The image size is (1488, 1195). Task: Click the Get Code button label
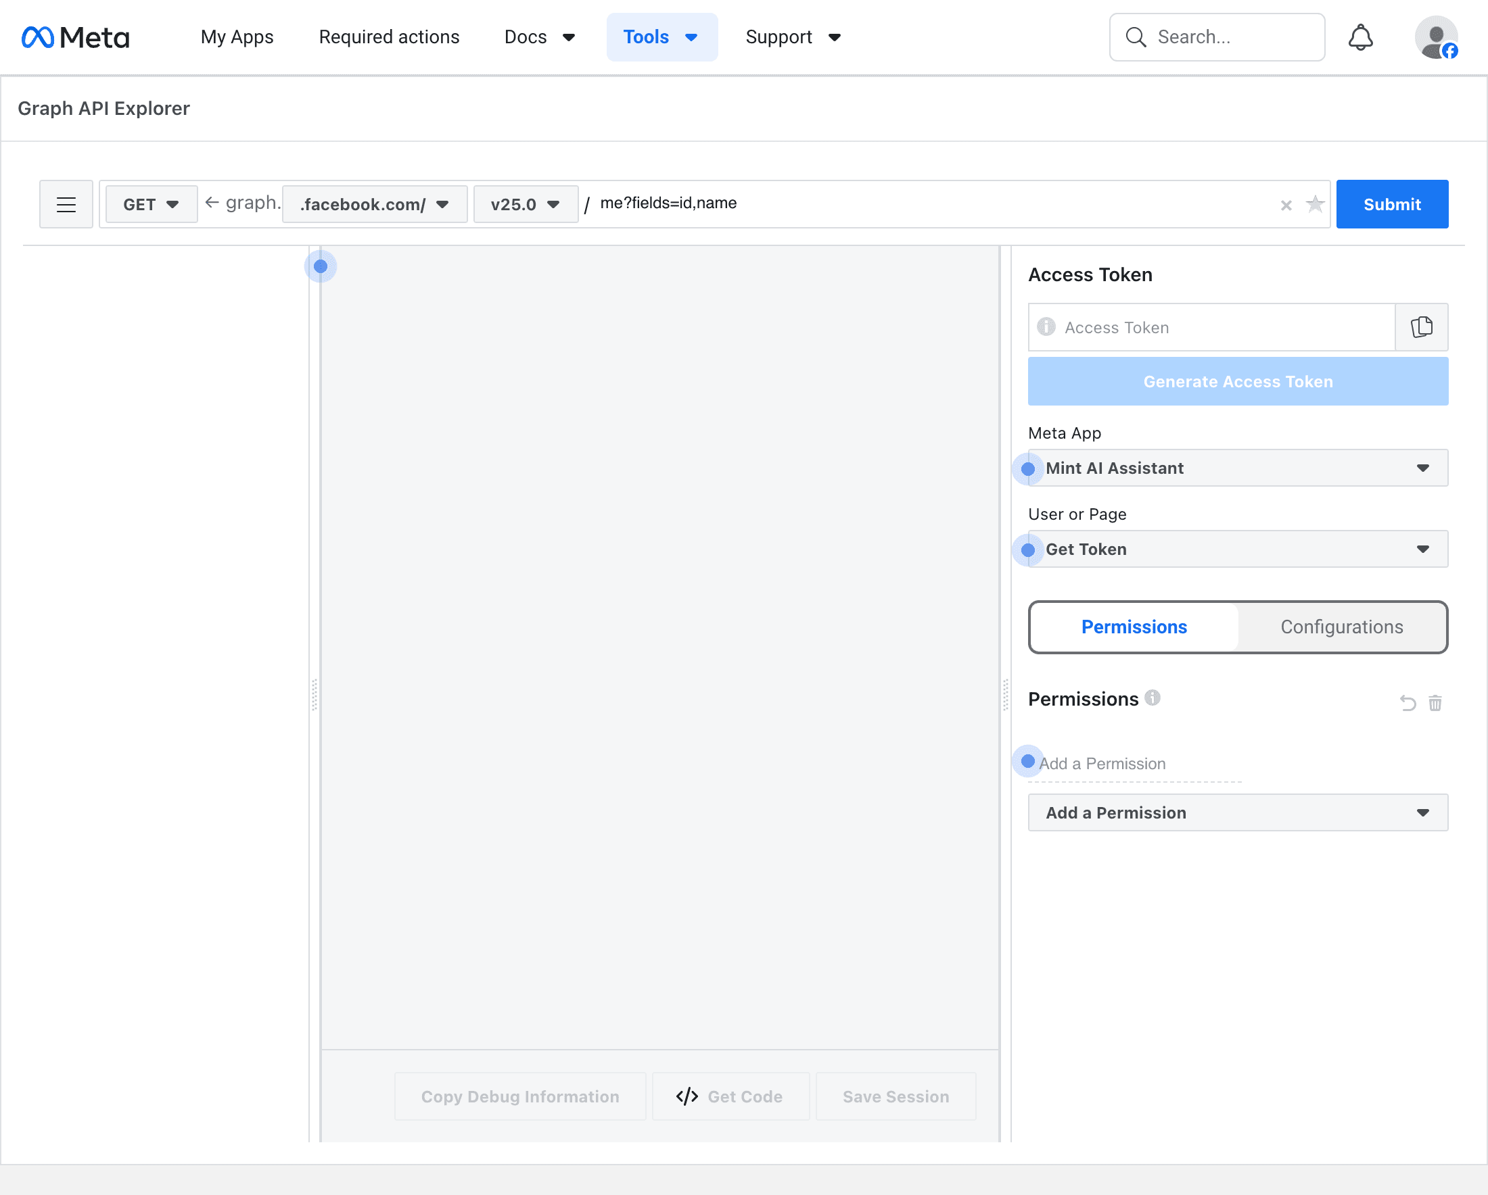745,1096
